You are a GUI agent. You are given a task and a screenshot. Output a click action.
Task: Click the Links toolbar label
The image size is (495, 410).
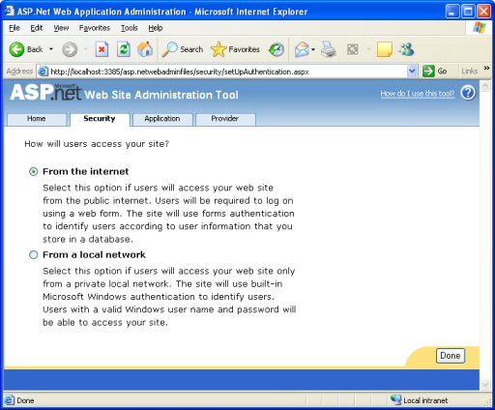click(470, 72)
